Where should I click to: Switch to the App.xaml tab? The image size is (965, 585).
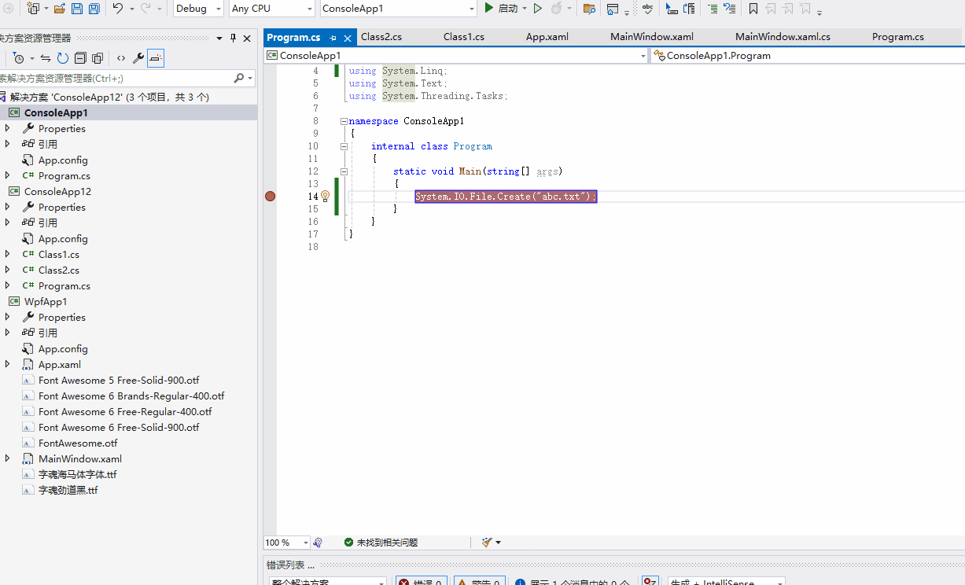click(547, 37)
